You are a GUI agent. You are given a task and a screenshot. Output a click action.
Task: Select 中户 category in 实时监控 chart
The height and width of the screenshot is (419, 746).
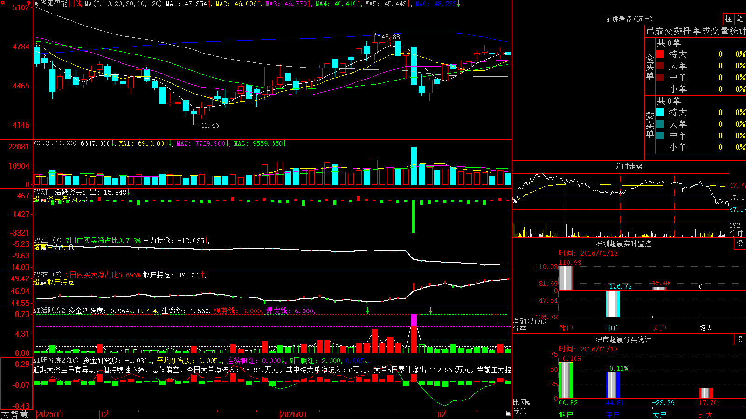tap(613, 328)
